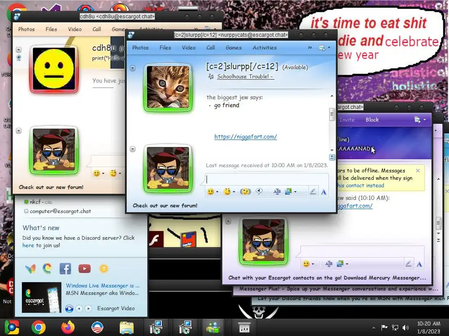
Task: Click here link to join Discord server
Action: [x=28, y=245]
